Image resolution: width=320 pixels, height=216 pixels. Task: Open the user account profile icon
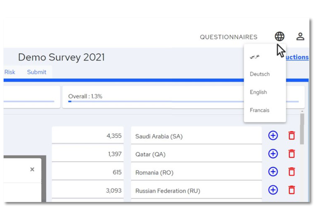click(300, 36)
